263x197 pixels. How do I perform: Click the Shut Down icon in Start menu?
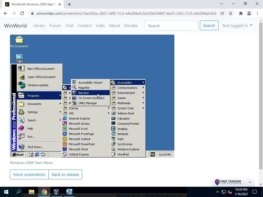[x=21, y=147]
